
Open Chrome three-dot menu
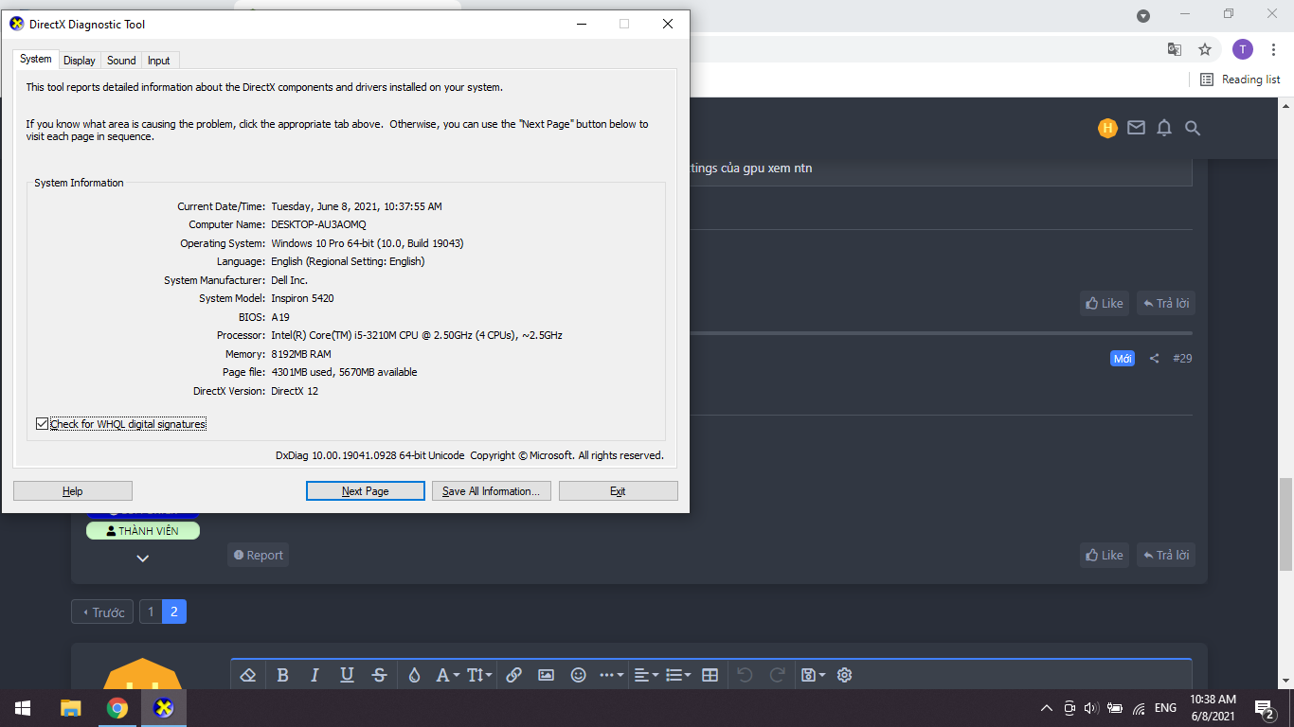click(x=1273, y=49)
